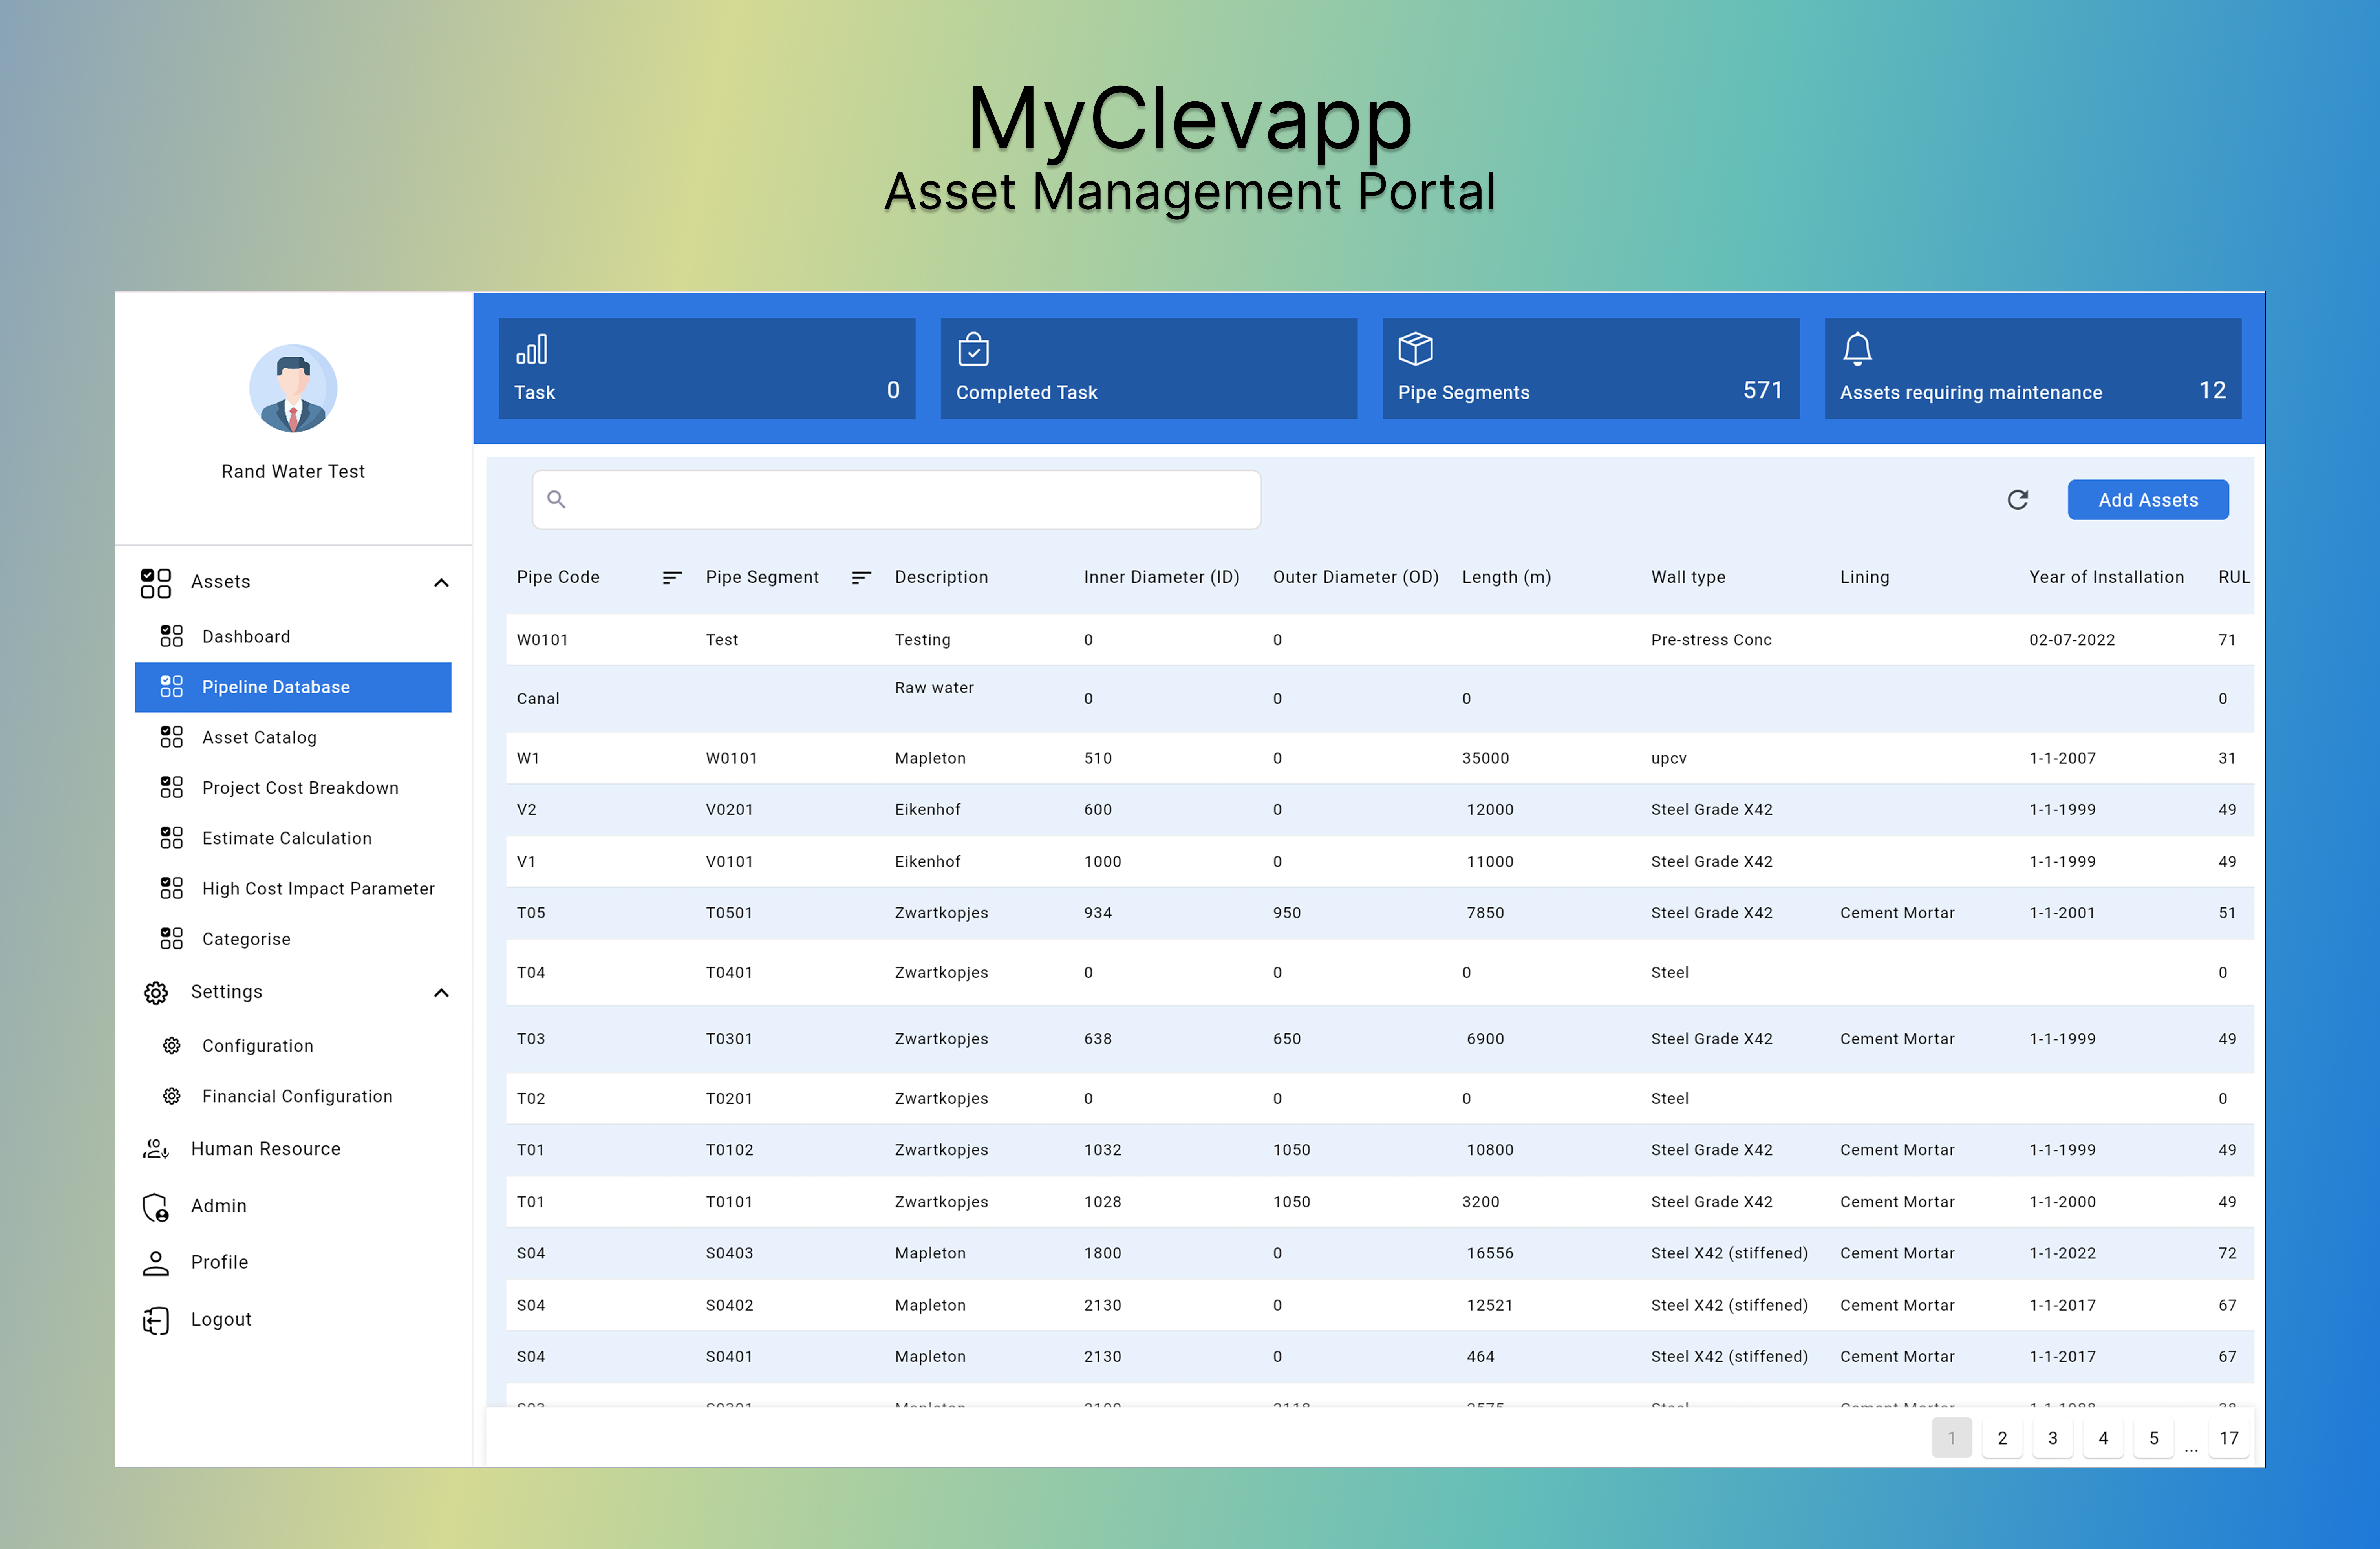Click the Human Resource people icon
The image size is (2380, 1549).
tap(156, 1149)
